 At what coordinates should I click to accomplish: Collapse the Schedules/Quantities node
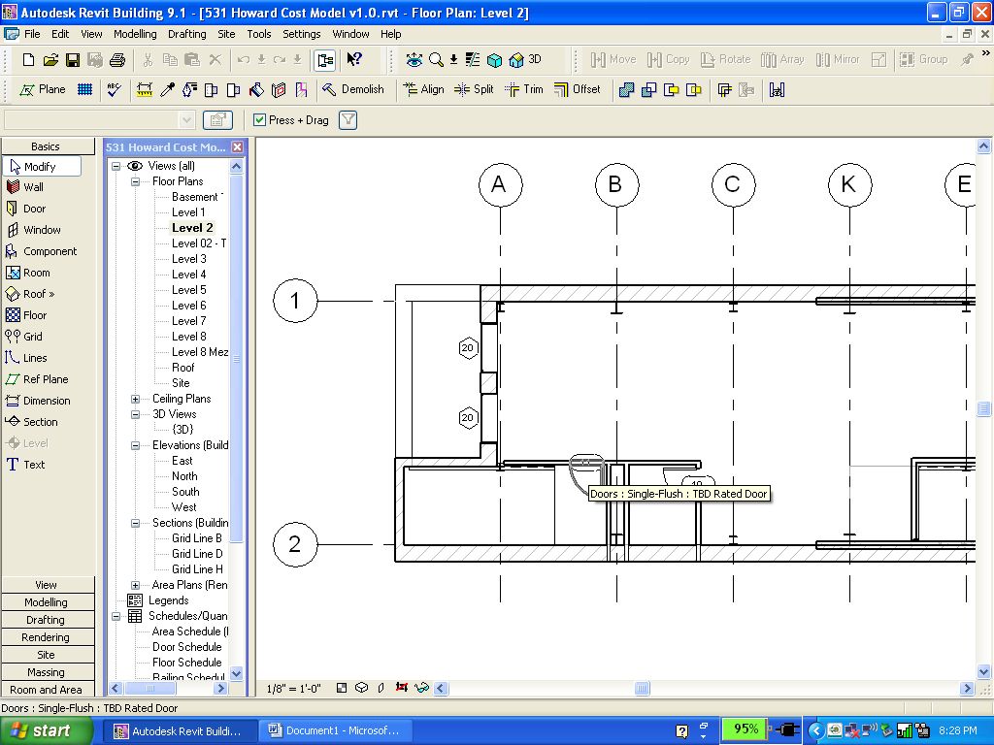pos(116,616)
